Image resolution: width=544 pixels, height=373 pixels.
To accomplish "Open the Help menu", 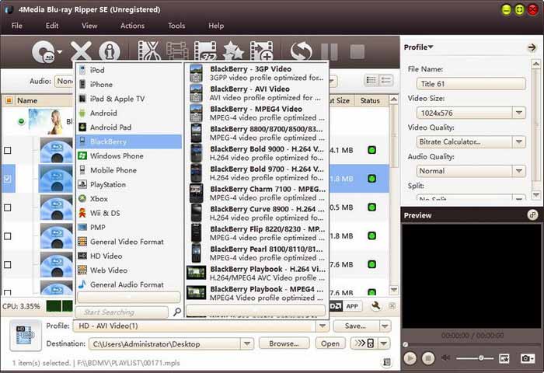I will click(216, 26).
